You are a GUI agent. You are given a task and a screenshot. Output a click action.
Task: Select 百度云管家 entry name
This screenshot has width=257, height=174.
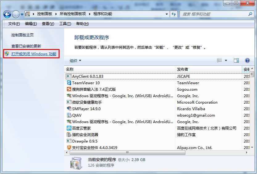pos(81,128)
